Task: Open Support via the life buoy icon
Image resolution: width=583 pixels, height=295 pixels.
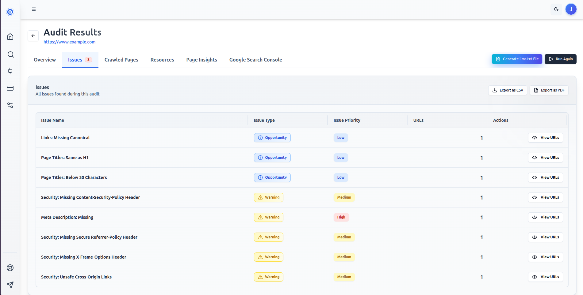Action: (x=10, y=267)
